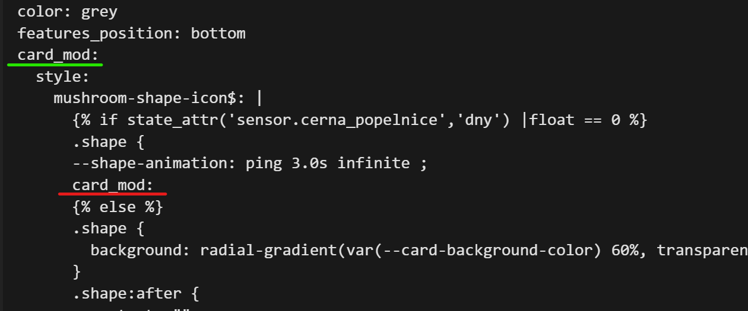Viewport: 748px width, 311px height.
Task: Click the pipe character after mushroom-shape-icon$:
Action: coord(259,98)
